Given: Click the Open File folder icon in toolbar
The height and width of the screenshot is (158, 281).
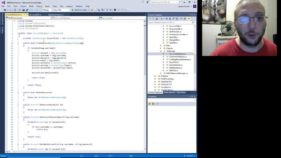Looking at the screenshot, I should point(20,10).
